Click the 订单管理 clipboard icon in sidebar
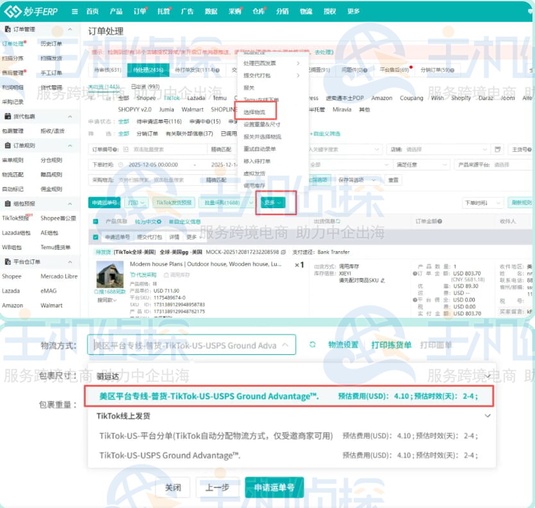Image resolution: width=535 pixels, height=508 pixels. 6,29
